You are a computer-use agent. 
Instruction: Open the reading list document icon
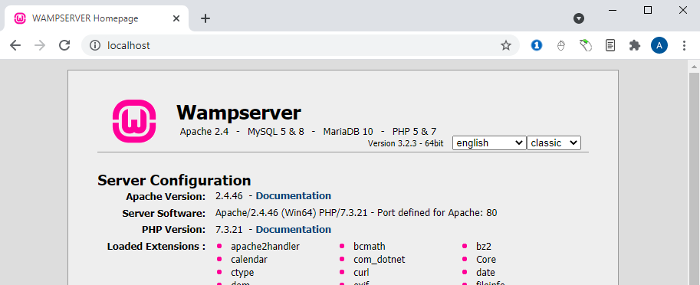click(x=610, y=45)
